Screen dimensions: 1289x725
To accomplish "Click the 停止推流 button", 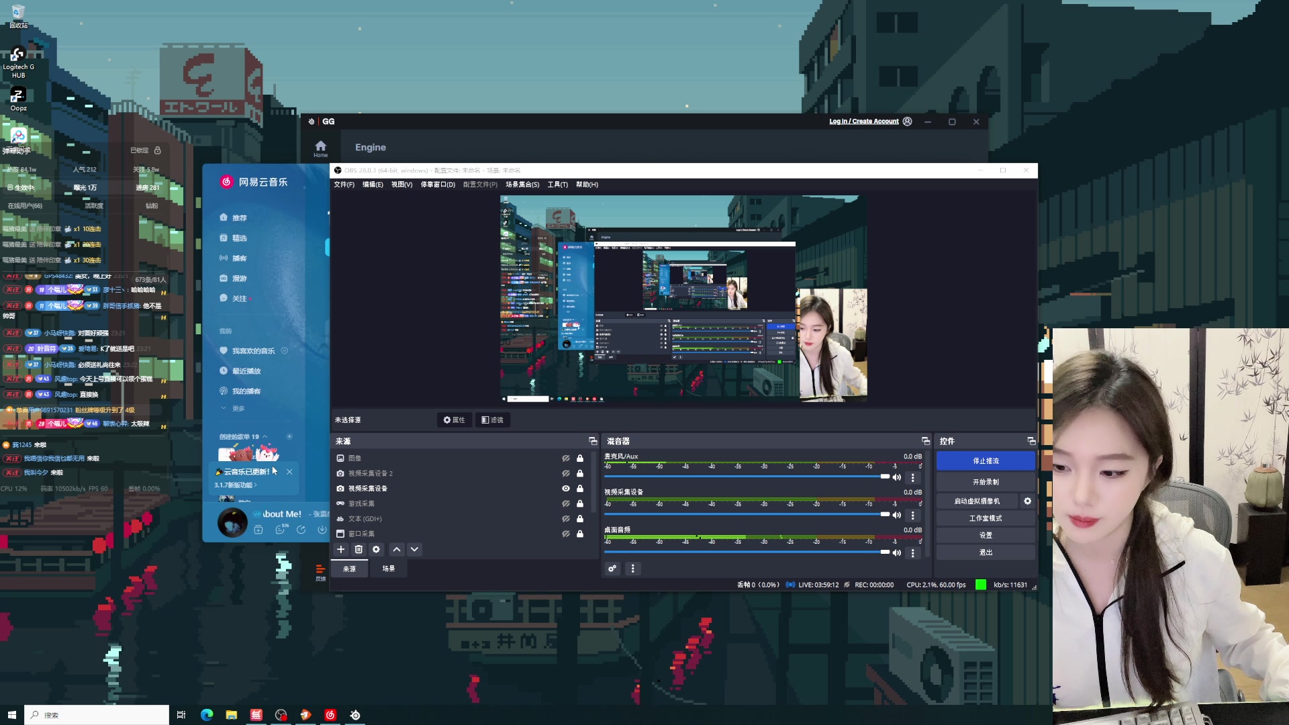I will pyautogui.click(x=986, y=461).
